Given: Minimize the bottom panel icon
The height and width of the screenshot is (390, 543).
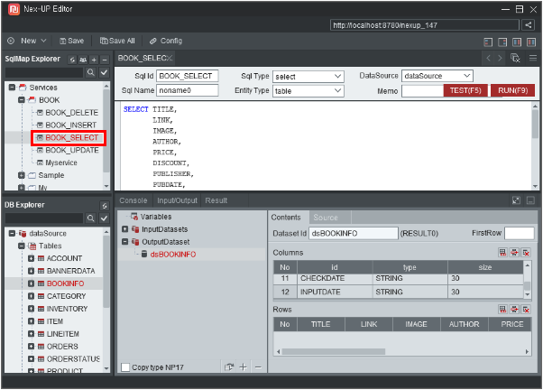Looking at the screenshot, I should pyautogui.click(x=530, y=200).
